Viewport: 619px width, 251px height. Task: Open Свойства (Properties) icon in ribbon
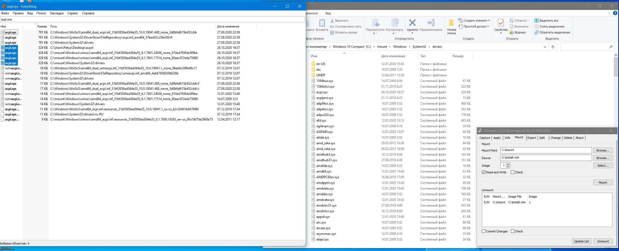501,23
